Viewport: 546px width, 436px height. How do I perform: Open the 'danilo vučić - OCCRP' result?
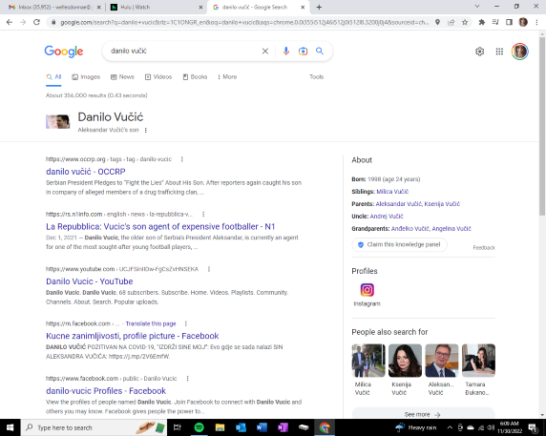(86, 172)
